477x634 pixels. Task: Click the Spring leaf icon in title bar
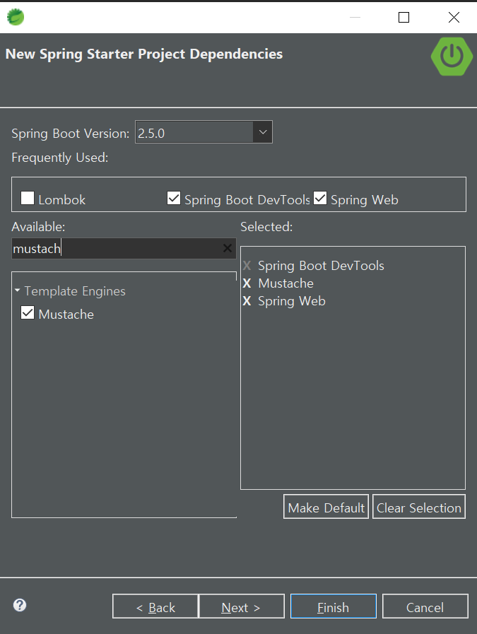pos(16,17)
